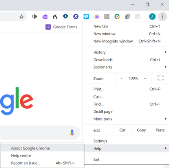Screen dimensions: 169x168
Task: Start voice search with microphone icon
Action: coord(72,133)
